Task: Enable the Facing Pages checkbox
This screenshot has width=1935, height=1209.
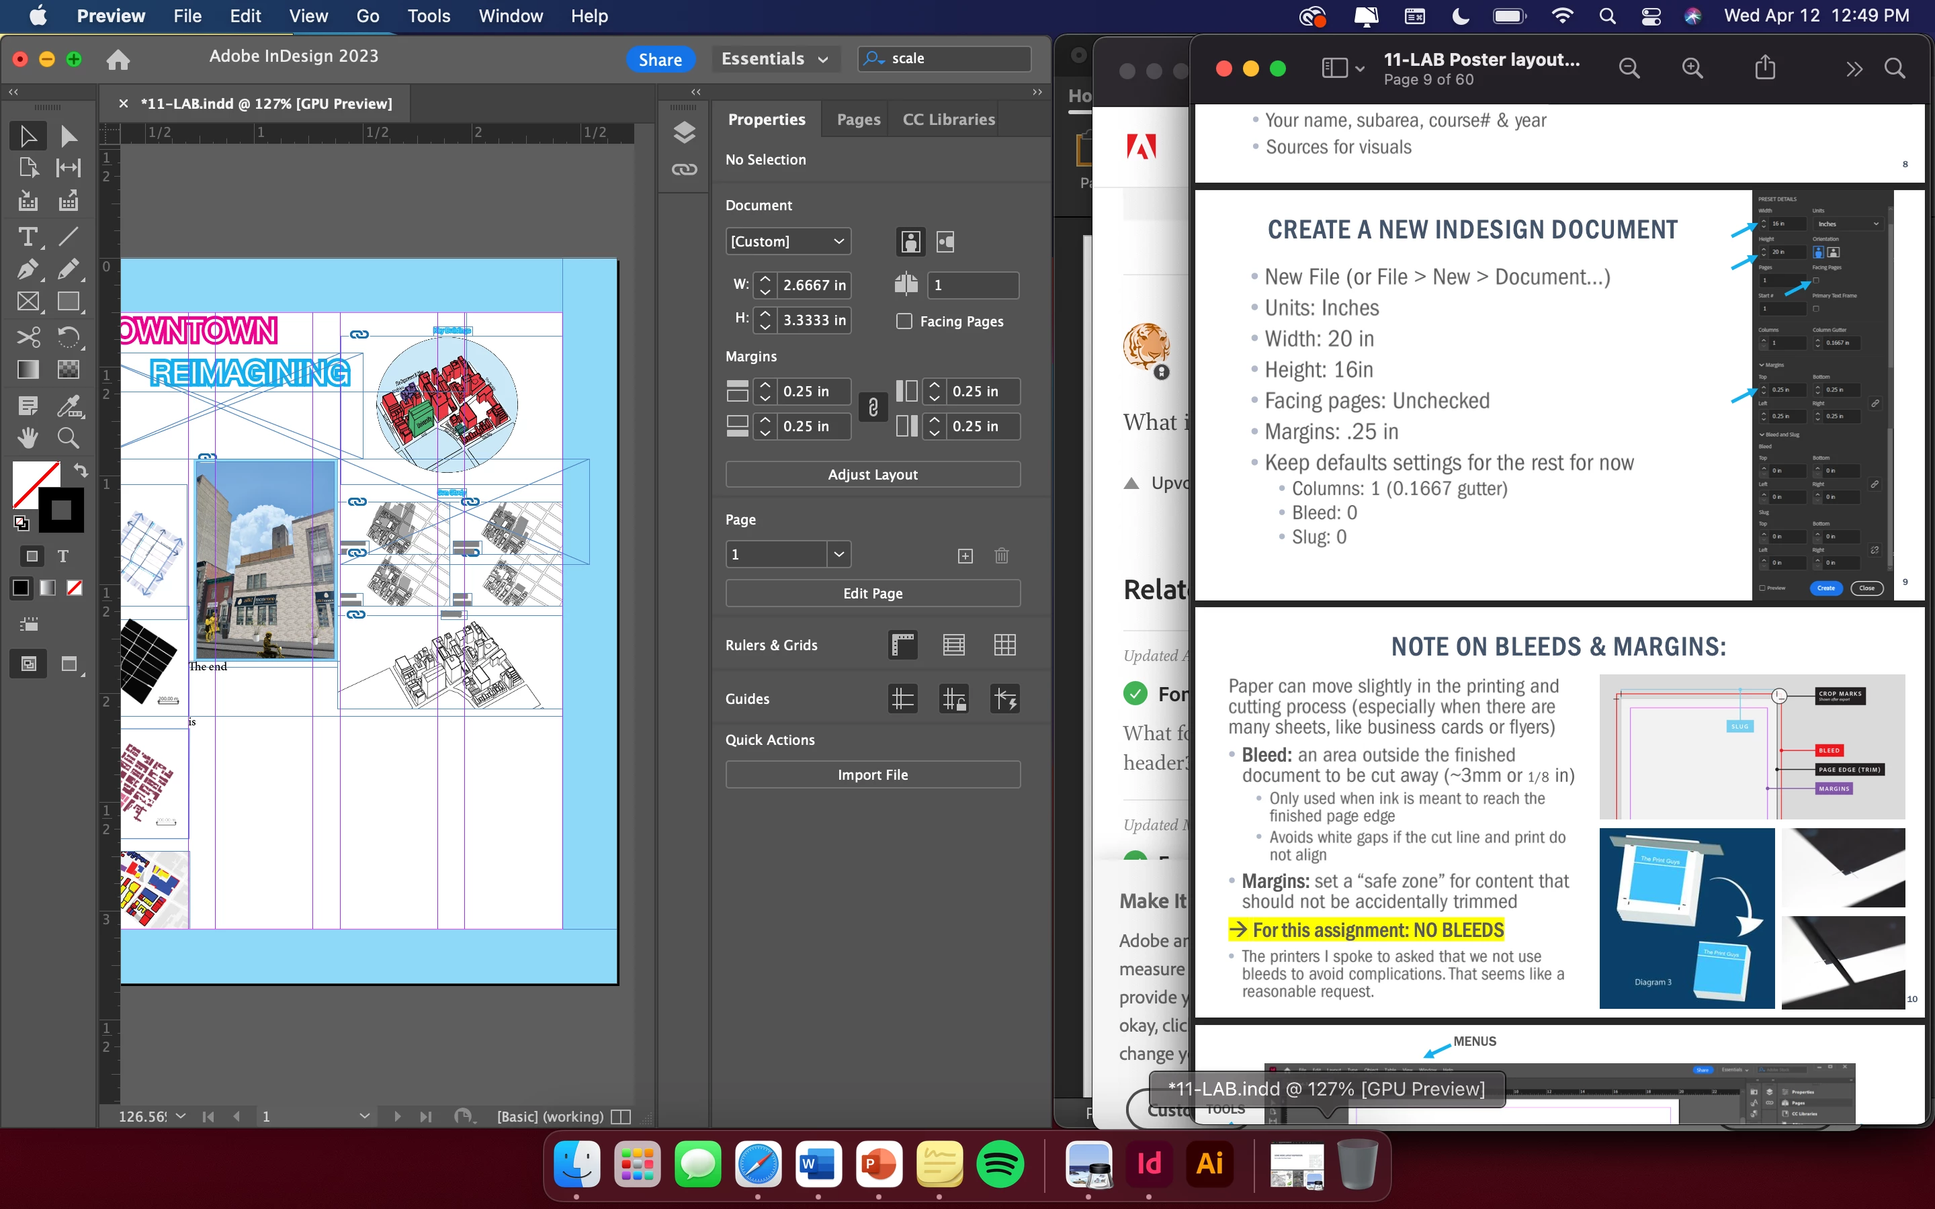Action: pos(904,322)
